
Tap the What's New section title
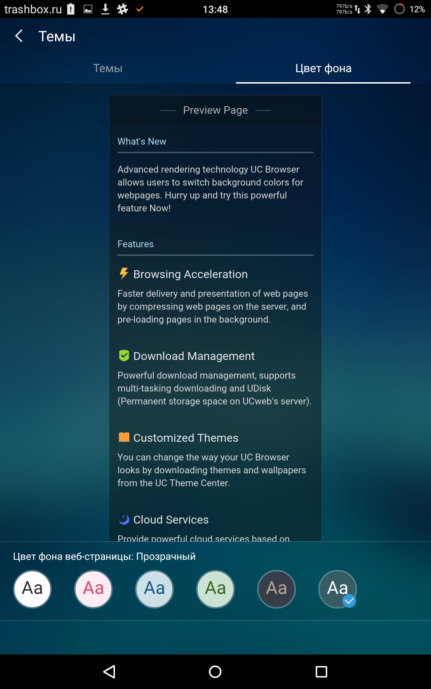(142, 141)
